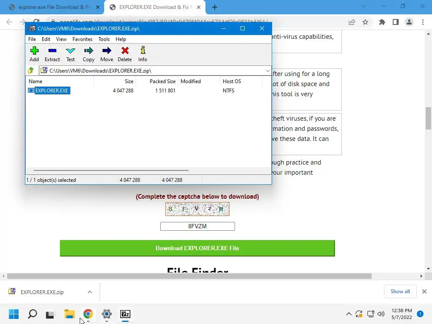Open Windows Search from taskbar

[32, 314]
